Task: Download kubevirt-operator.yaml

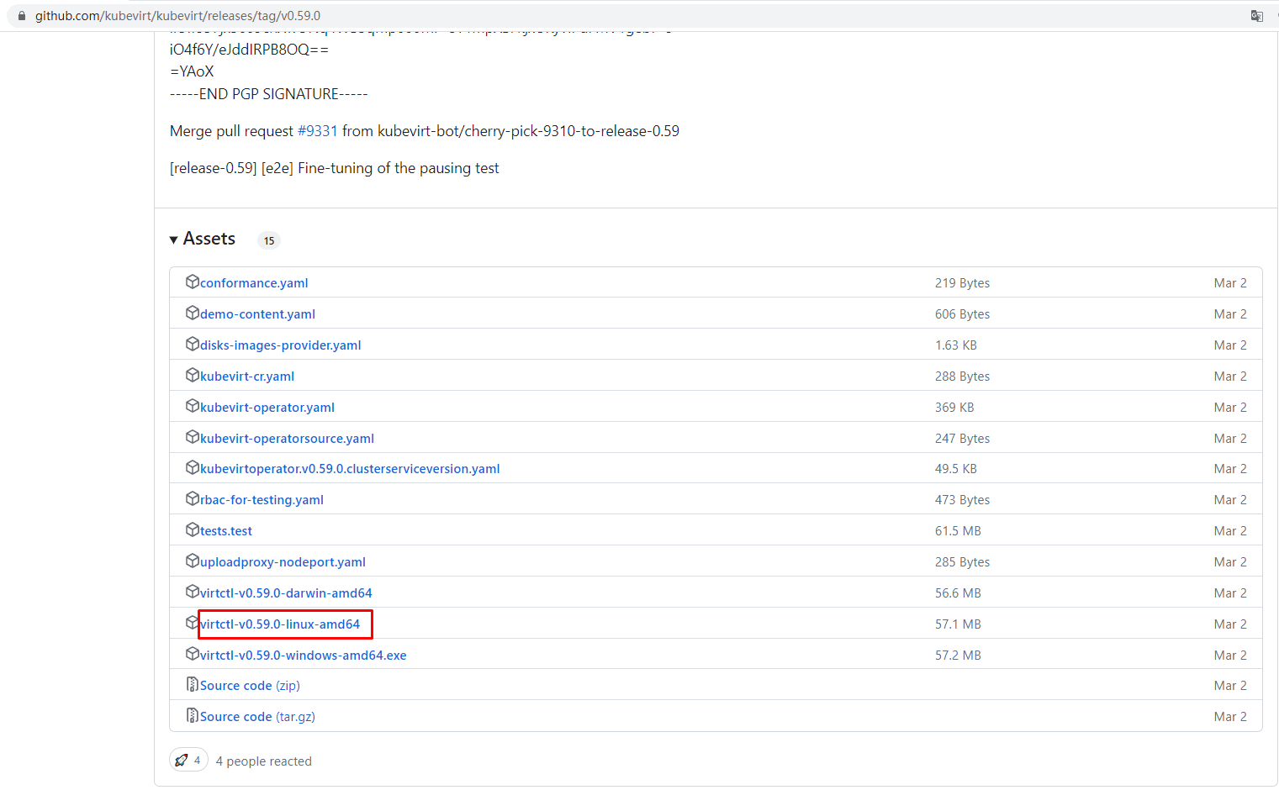Action: (x=267, y=408)
